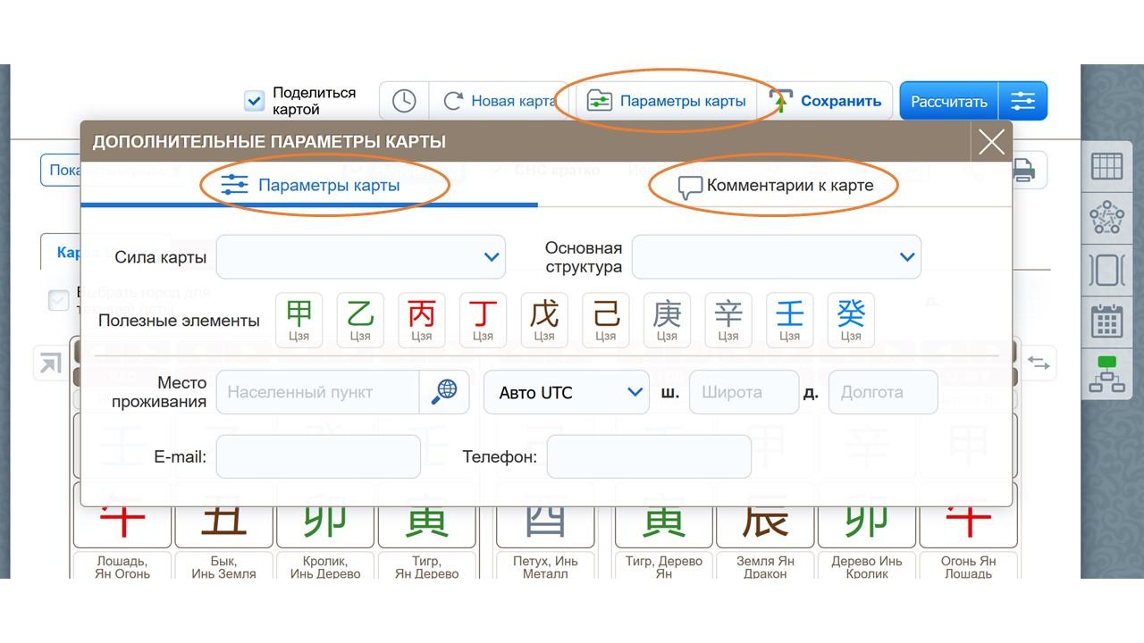This screenshot has height=643, width=1144.
Task: Toggle the Поделиться картой checkbox
Action: [x=255, y=101]
